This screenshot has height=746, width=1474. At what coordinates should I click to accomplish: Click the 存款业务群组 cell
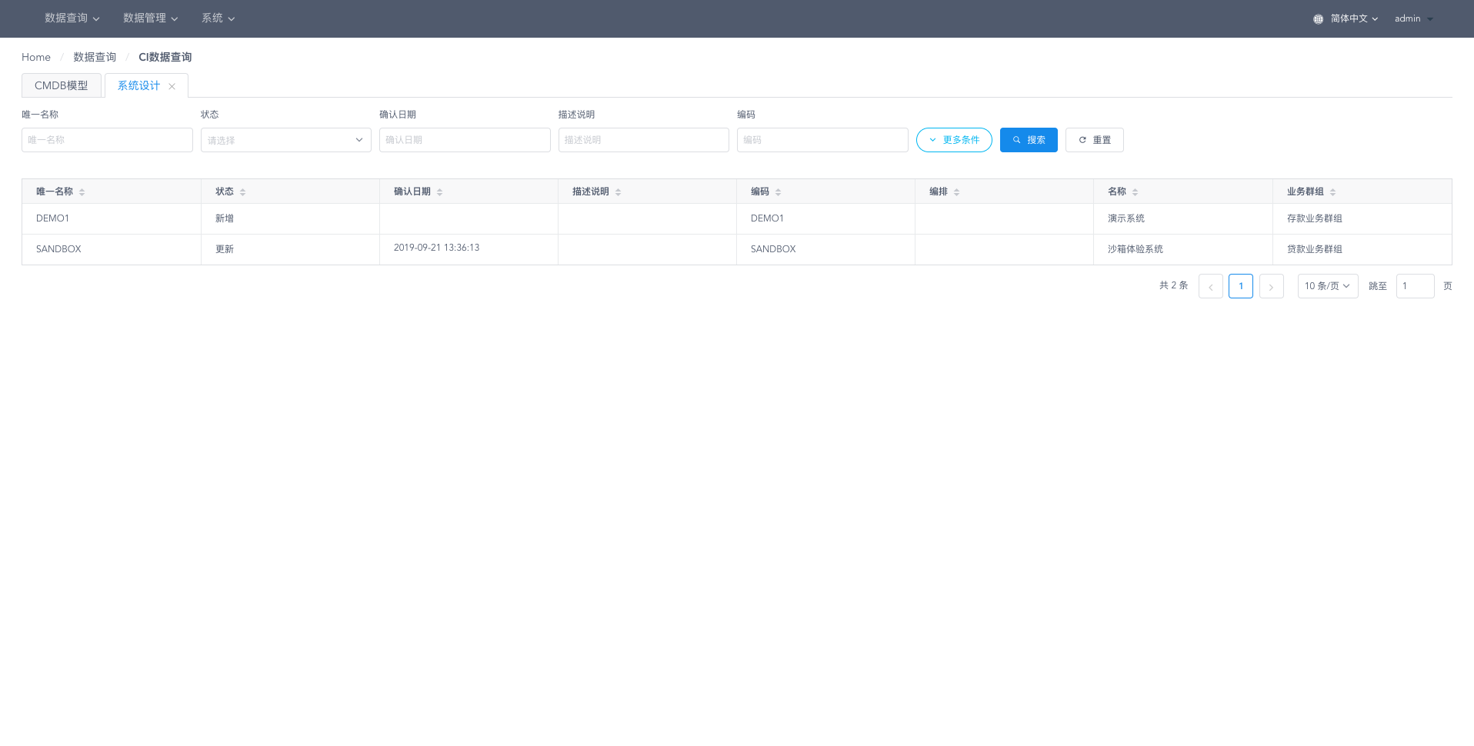pyautogui.click(x=1362, y=218)
